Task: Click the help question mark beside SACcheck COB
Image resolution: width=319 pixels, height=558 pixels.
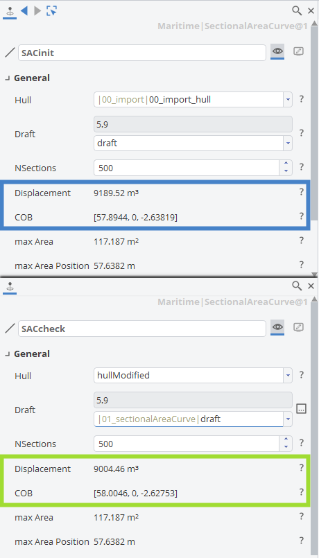Action: pos(301,492)
